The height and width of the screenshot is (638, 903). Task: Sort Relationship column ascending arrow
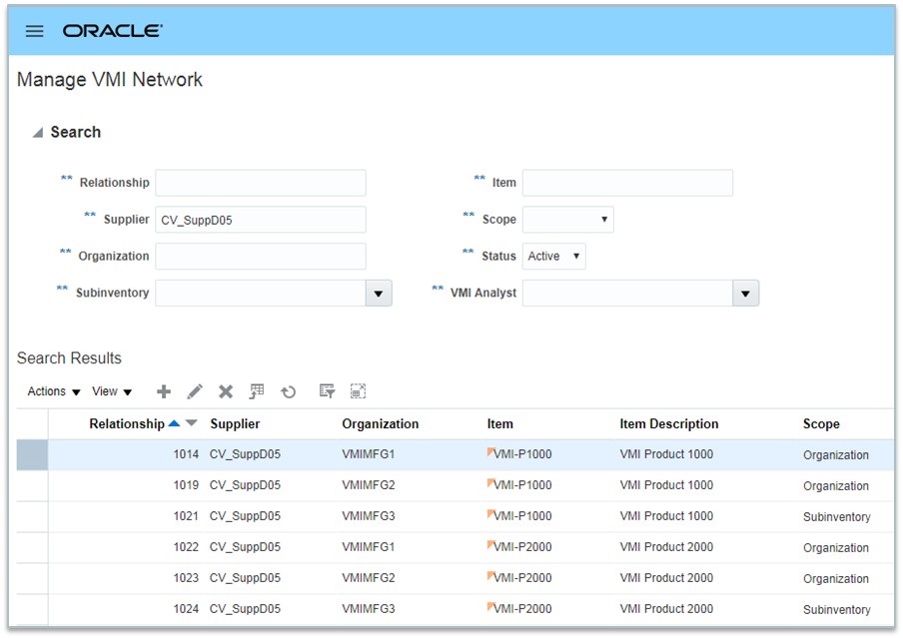[175, 423]
